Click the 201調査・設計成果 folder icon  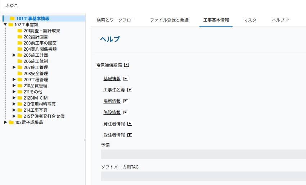coord(20,31)
